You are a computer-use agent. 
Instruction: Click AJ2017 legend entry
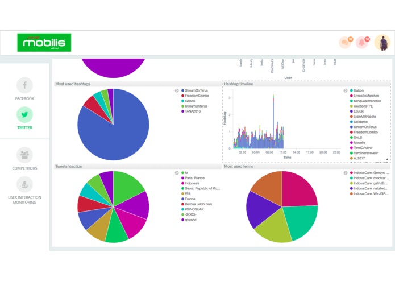357,158
